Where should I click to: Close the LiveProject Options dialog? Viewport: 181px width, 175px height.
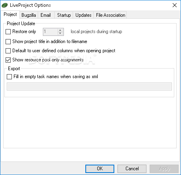[x=175, y=5]
